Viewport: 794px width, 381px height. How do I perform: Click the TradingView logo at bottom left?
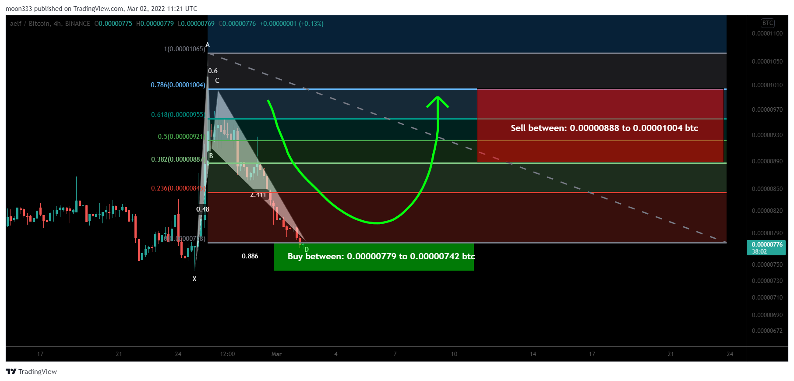pos(31,371)
